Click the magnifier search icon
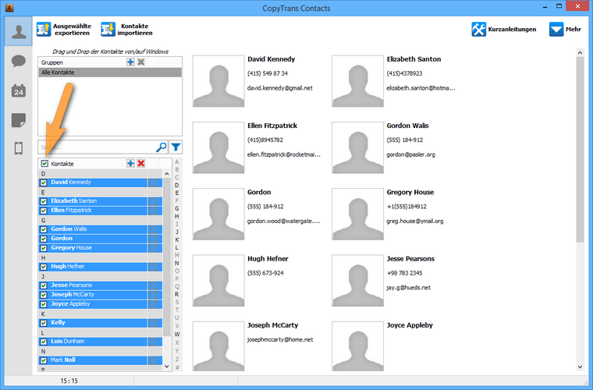The height and width of the screenshot is (390, 593). [162, 147]
